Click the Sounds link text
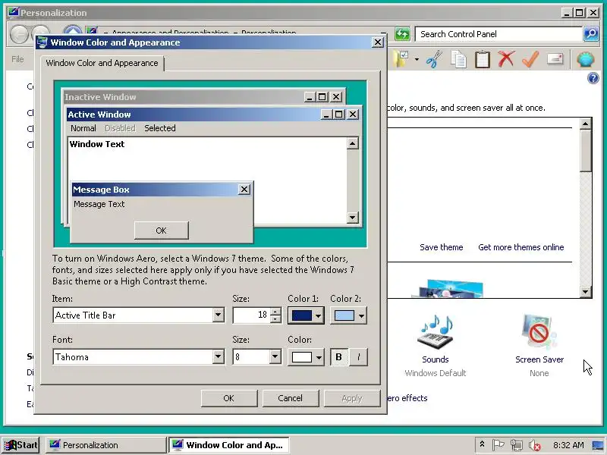Screen dimensions: 607x455 point(436,359)
